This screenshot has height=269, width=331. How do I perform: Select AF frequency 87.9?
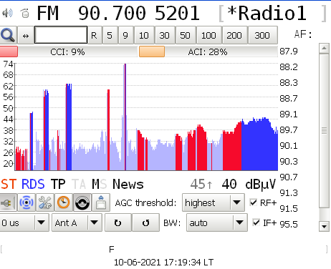289,52
